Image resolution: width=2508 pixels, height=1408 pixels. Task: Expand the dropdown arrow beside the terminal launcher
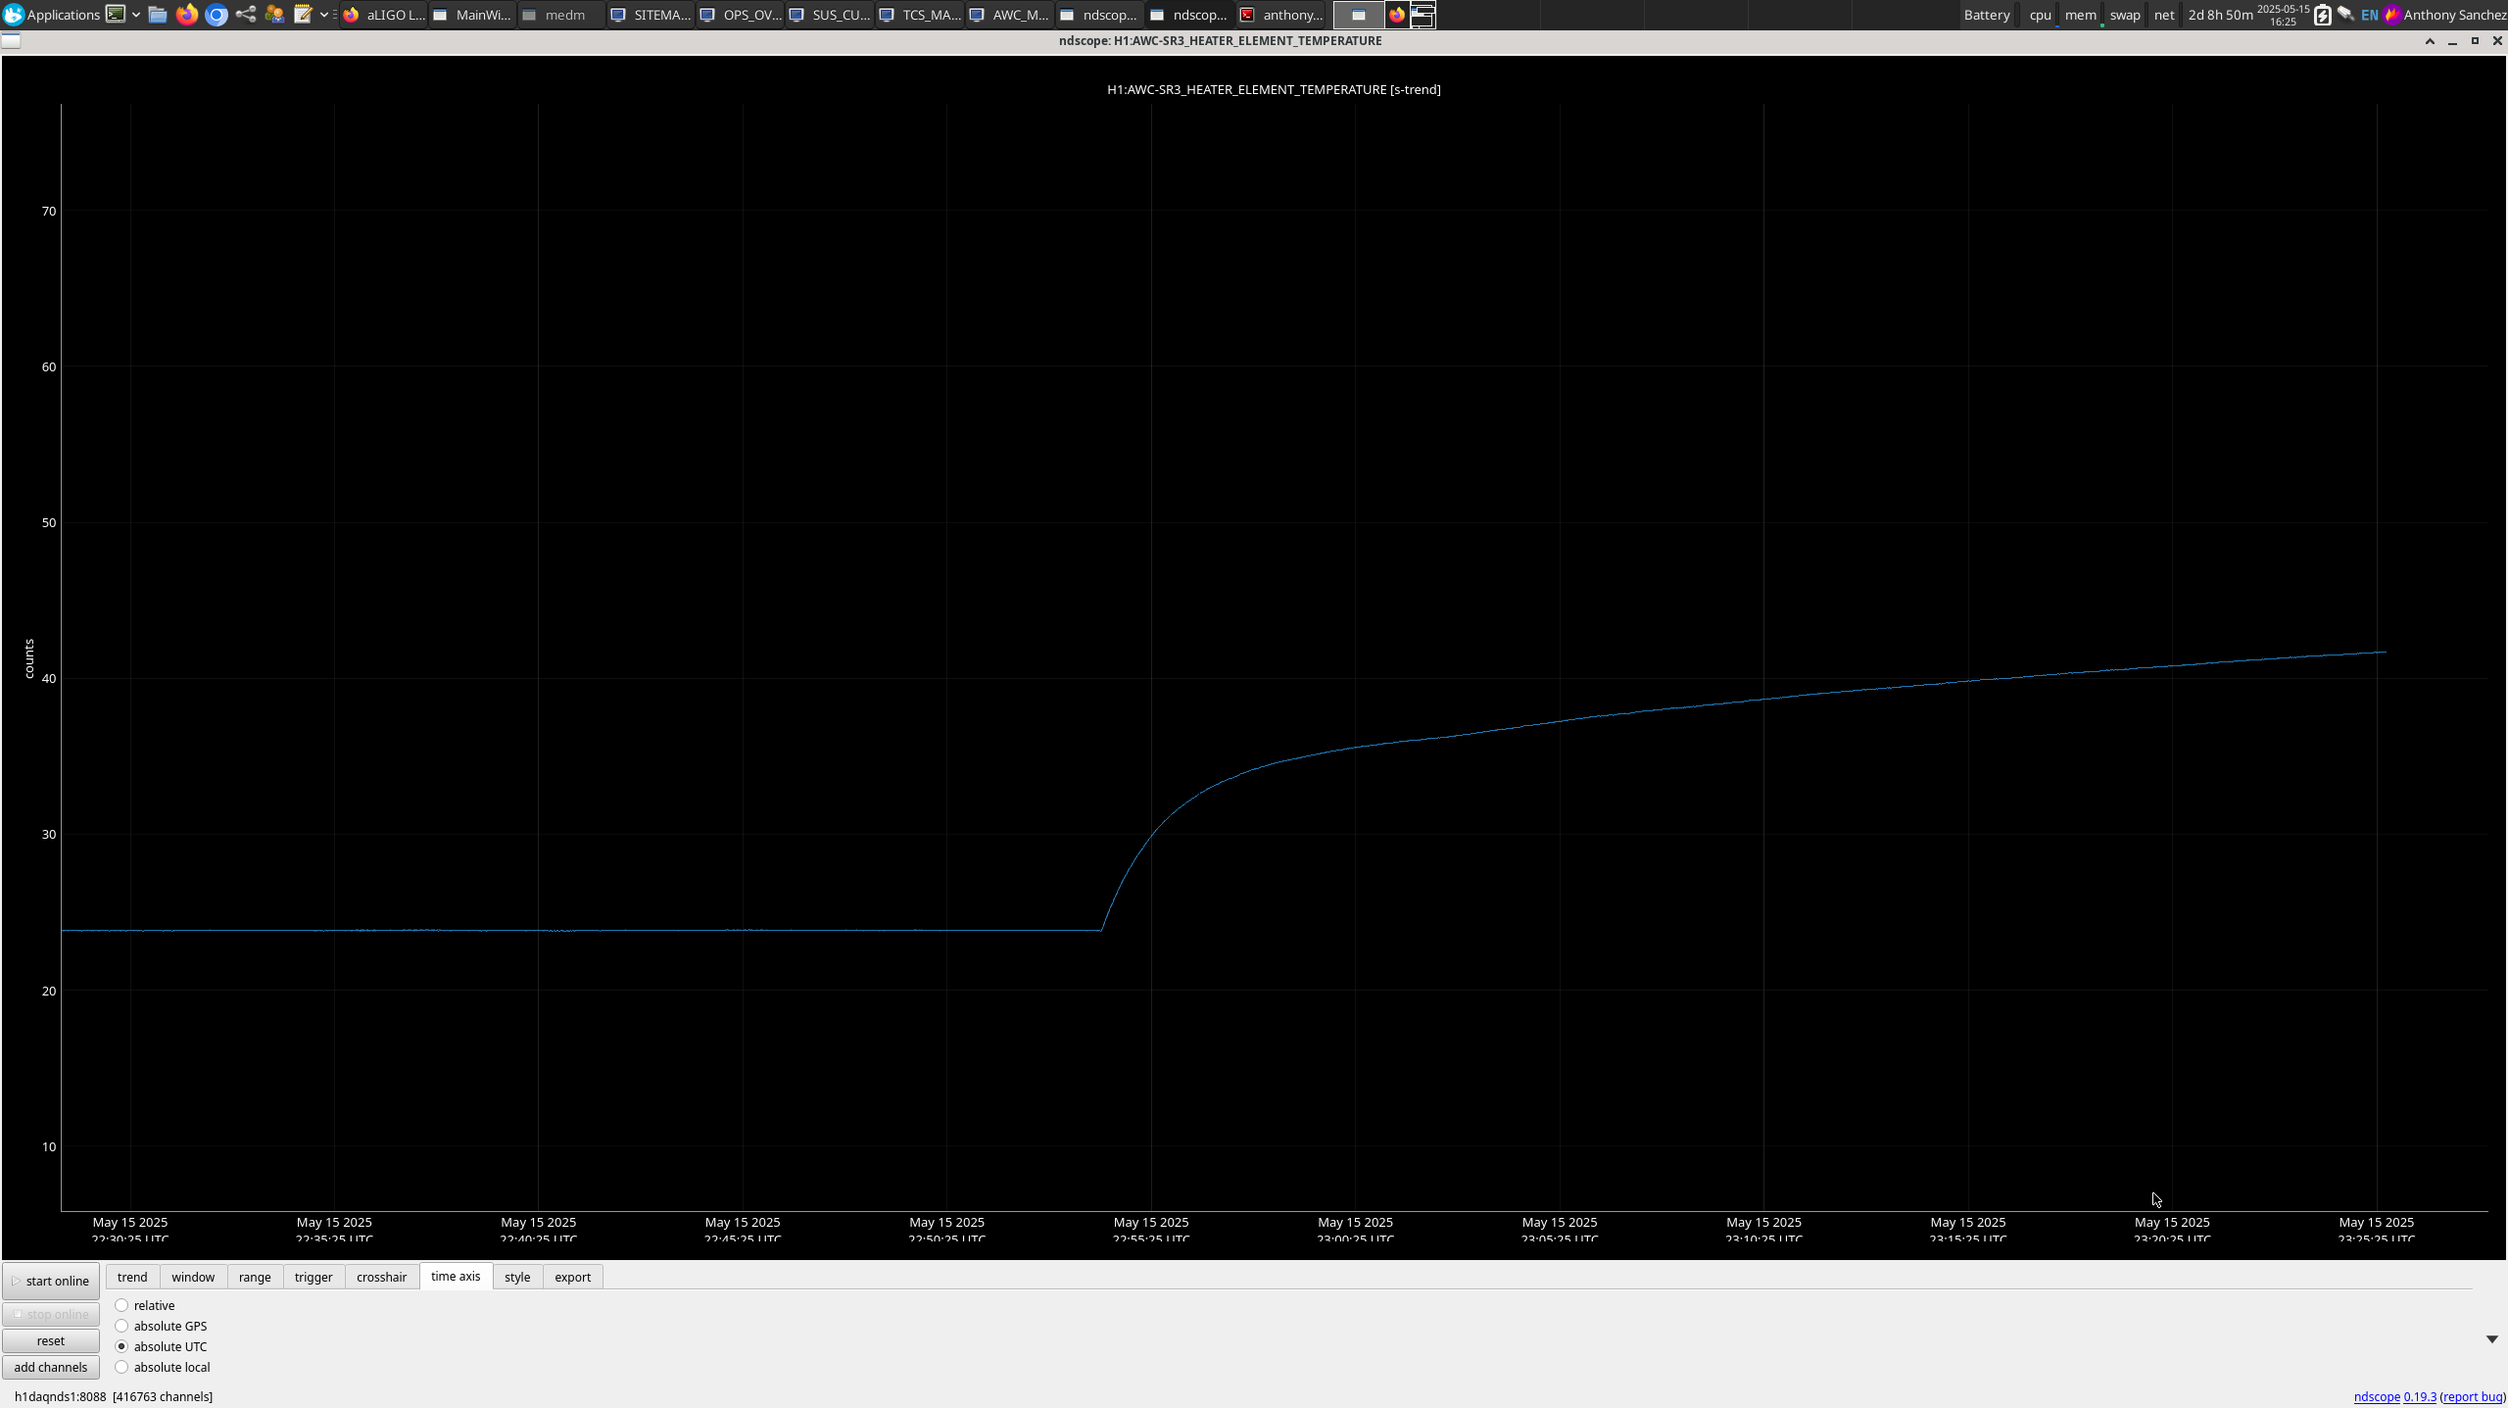tap(136, 15)
